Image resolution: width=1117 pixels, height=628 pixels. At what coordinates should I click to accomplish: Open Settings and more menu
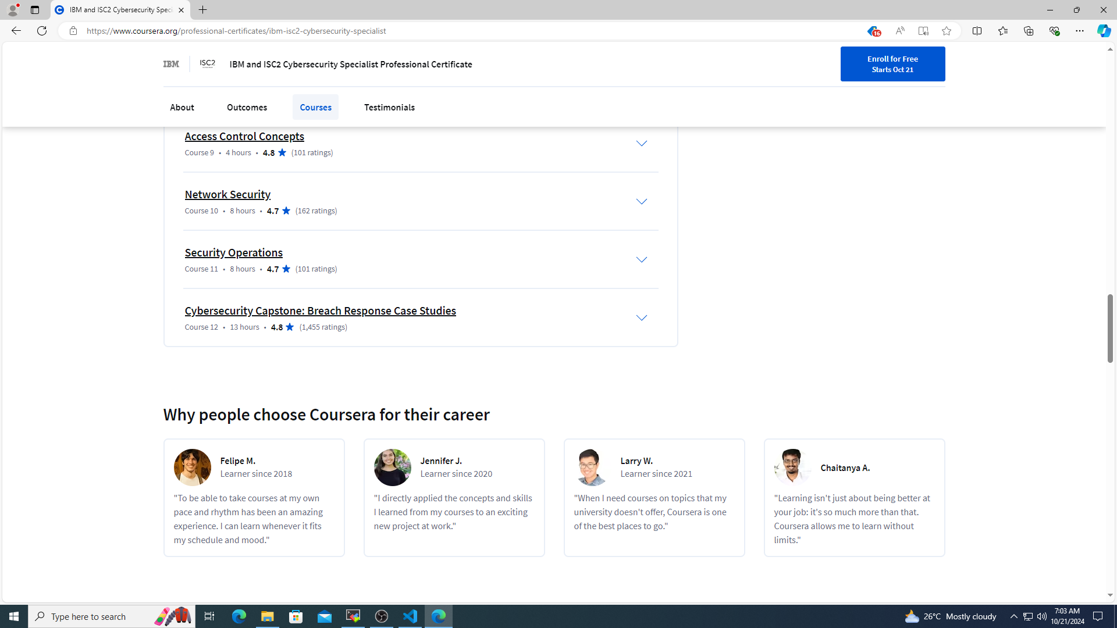1079,31
